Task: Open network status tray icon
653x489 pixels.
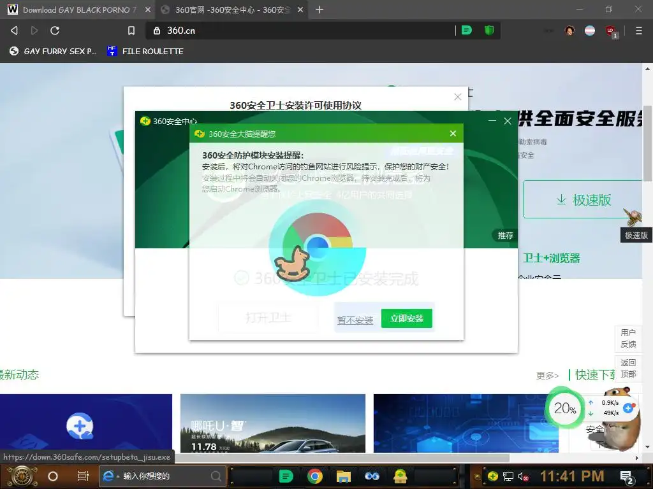Action: pyautogui.click(x=508, y=476)
